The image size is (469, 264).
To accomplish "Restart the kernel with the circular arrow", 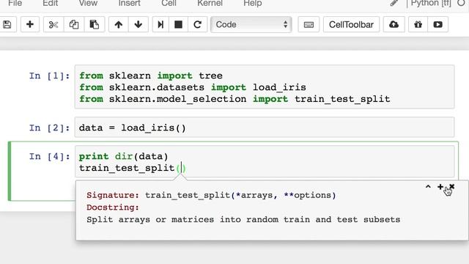I will point(197,24).
